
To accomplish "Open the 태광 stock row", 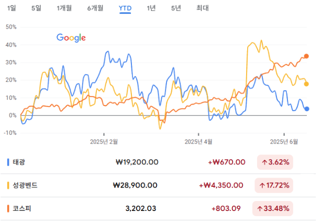I will (x=158, y=162).
